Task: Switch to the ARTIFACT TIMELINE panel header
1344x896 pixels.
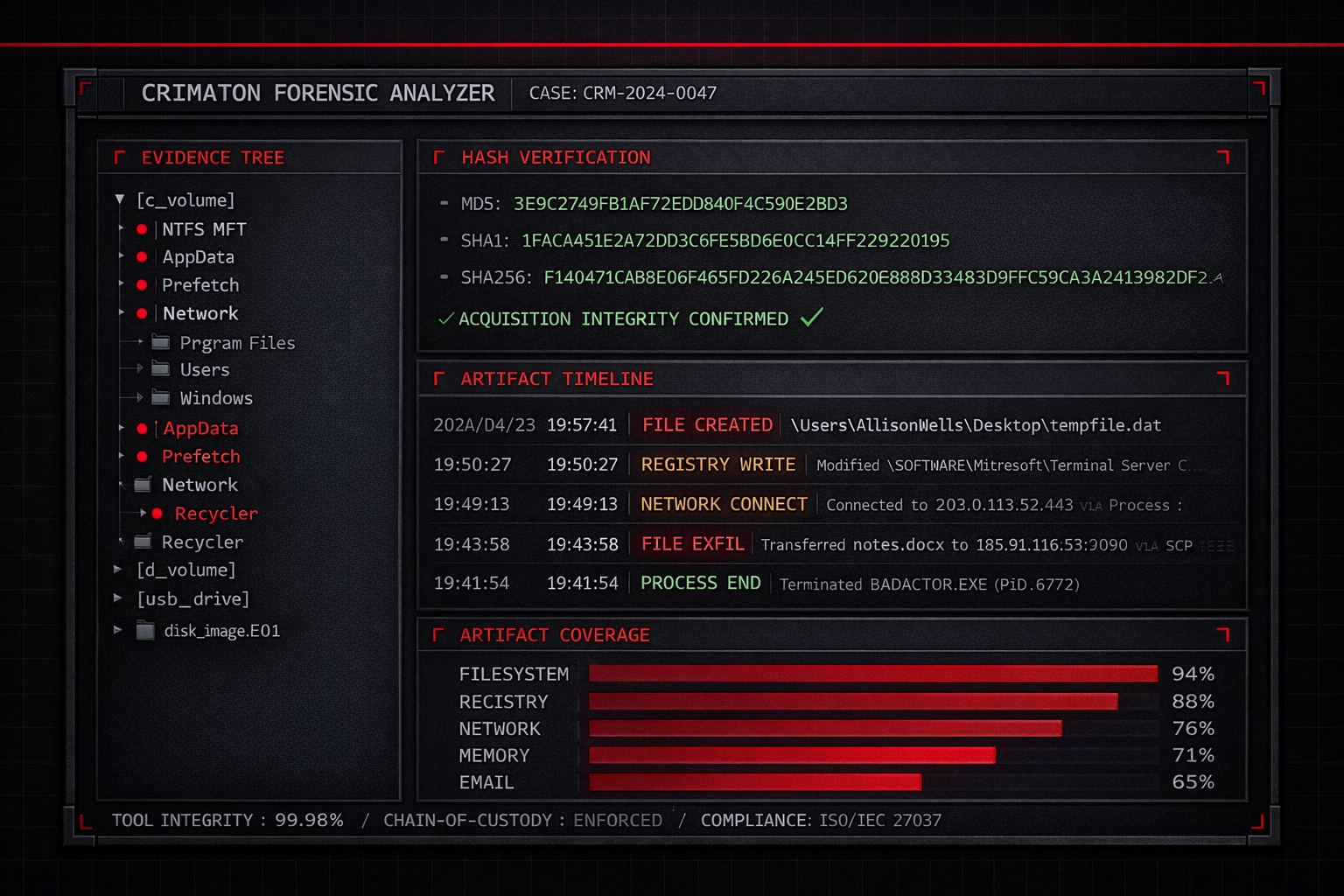Action: [557, 378]
